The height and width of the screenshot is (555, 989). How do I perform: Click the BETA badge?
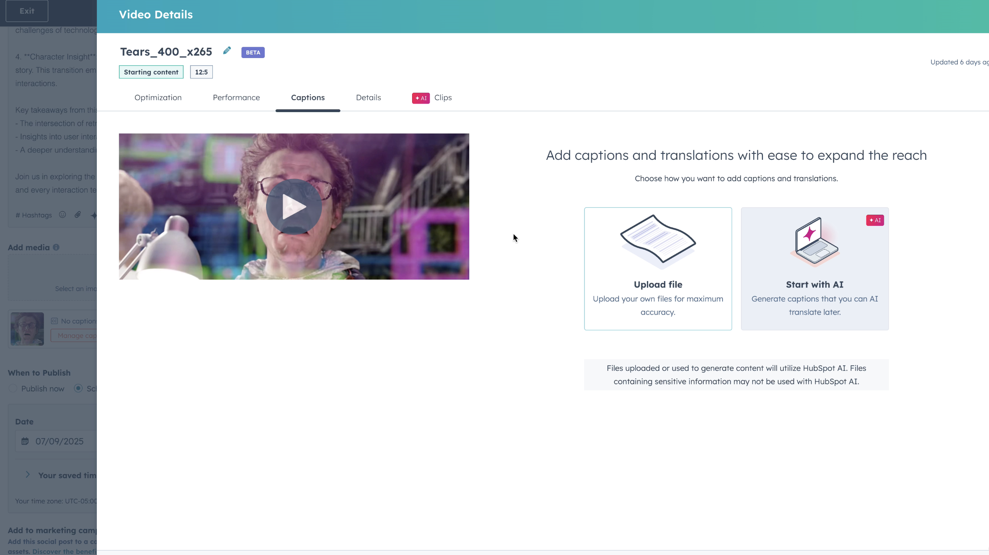pyautogui.click(x=253, y=52)
